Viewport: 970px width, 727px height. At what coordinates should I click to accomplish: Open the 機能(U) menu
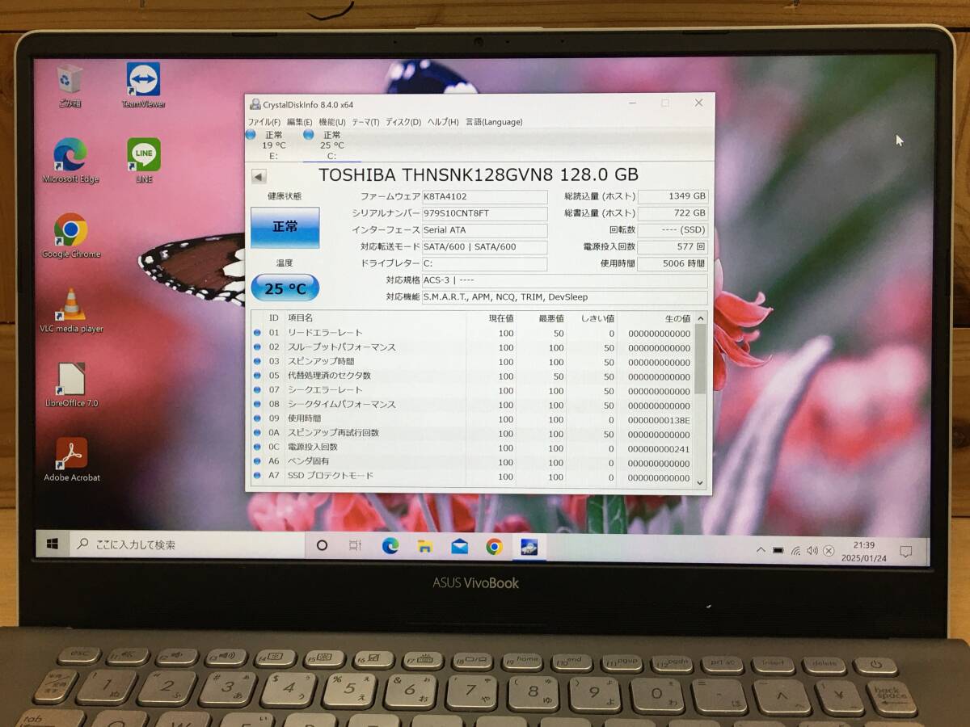(x=331, y=122)
